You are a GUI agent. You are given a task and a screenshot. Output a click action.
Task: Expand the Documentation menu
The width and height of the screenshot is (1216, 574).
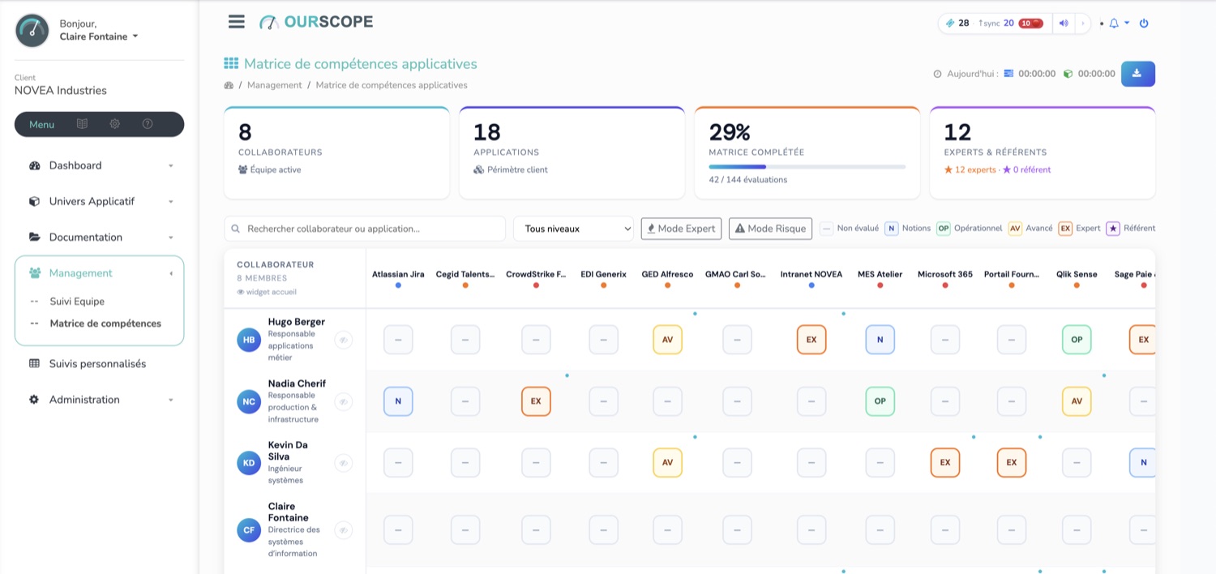[99, 237]
